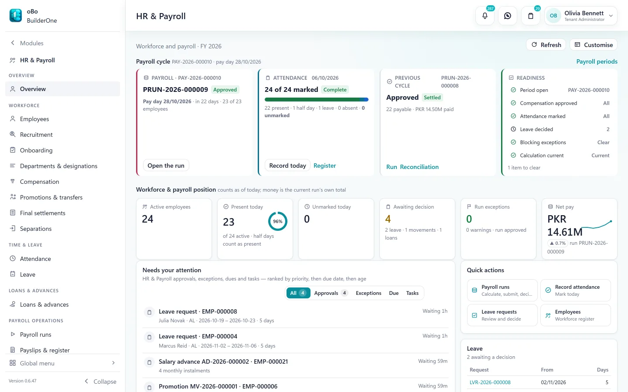Open leave request LVR-2026-000008 link
This screenshot has height=392, width=628.
[490, 382]
